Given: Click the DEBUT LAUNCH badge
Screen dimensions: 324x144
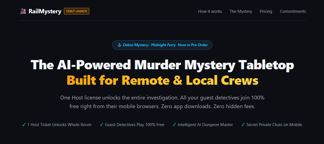Looking at the screenshot, I should pyautogui.click(x=76, y=11).
